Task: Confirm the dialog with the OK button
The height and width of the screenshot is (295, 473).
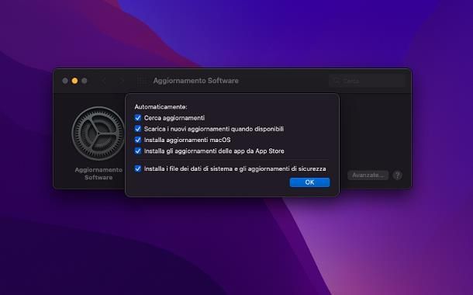Action: coord(309,182)
